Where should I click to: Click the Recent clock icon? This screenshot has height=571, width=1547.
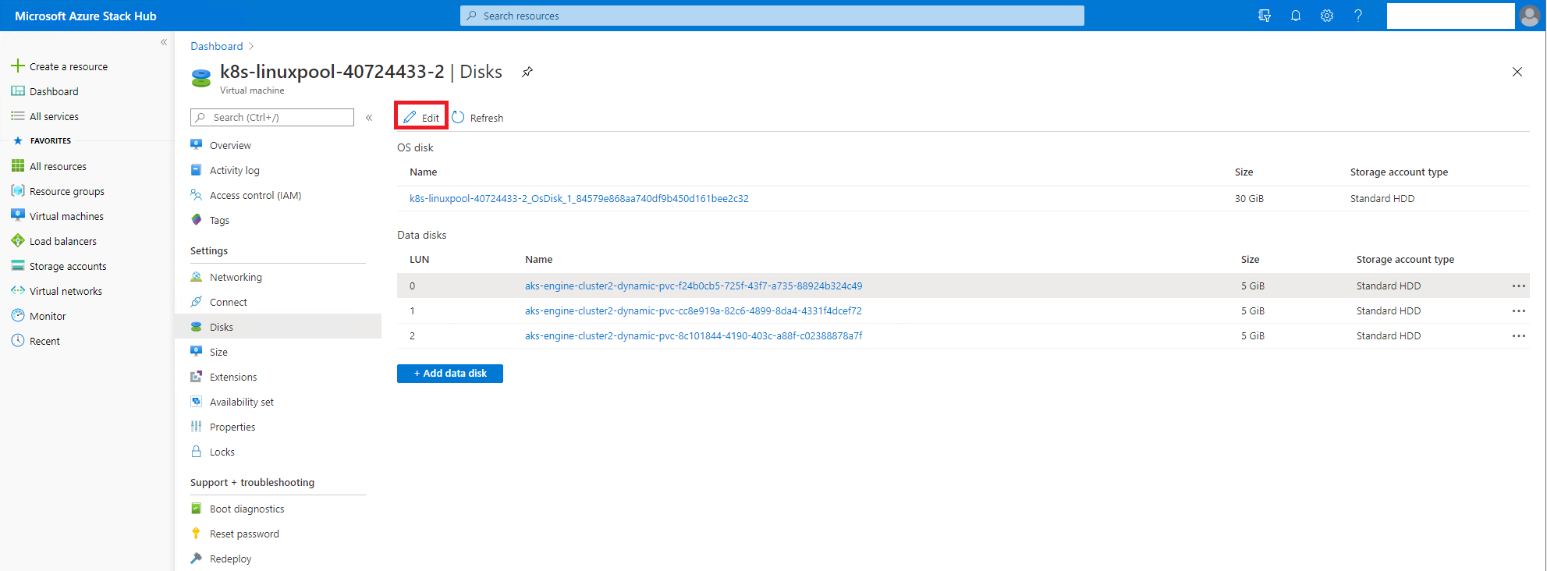18,340
